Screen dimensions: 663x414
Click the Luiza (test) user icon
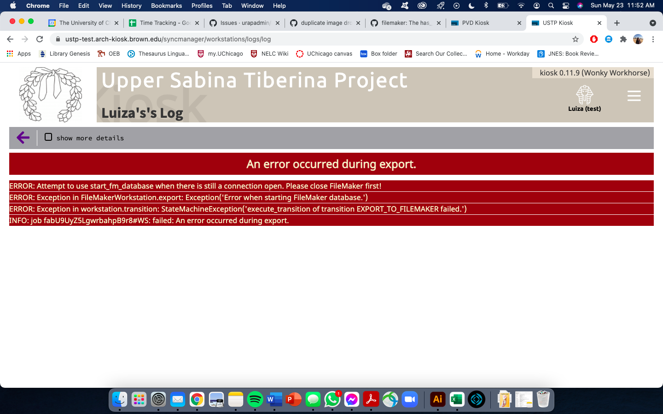(584, 98)
